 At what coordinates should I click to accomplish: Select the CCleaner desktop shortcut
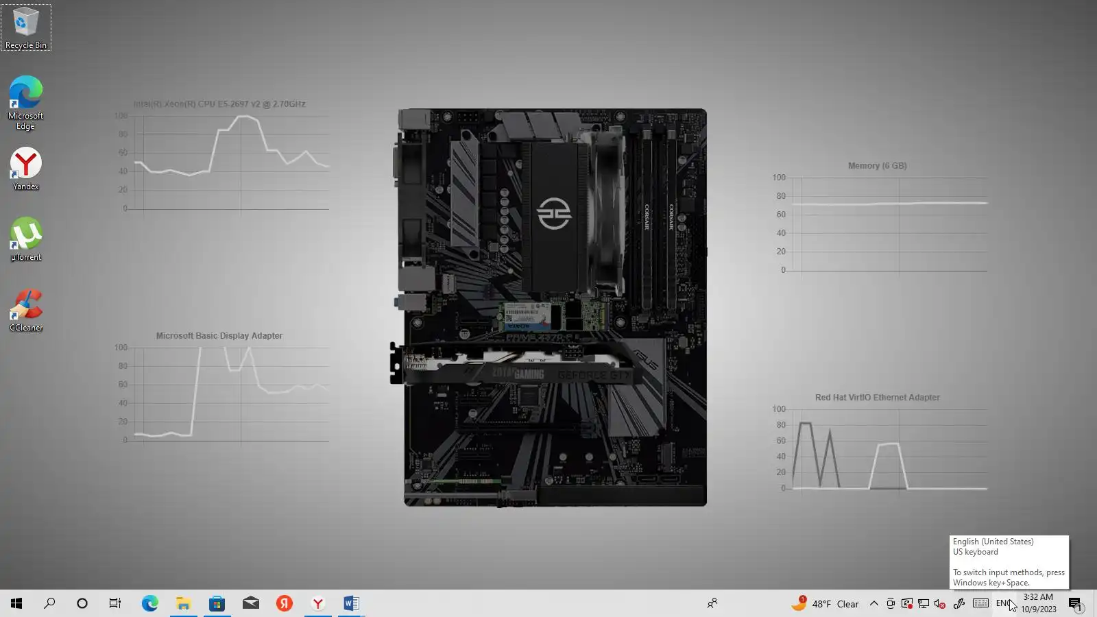26,310
